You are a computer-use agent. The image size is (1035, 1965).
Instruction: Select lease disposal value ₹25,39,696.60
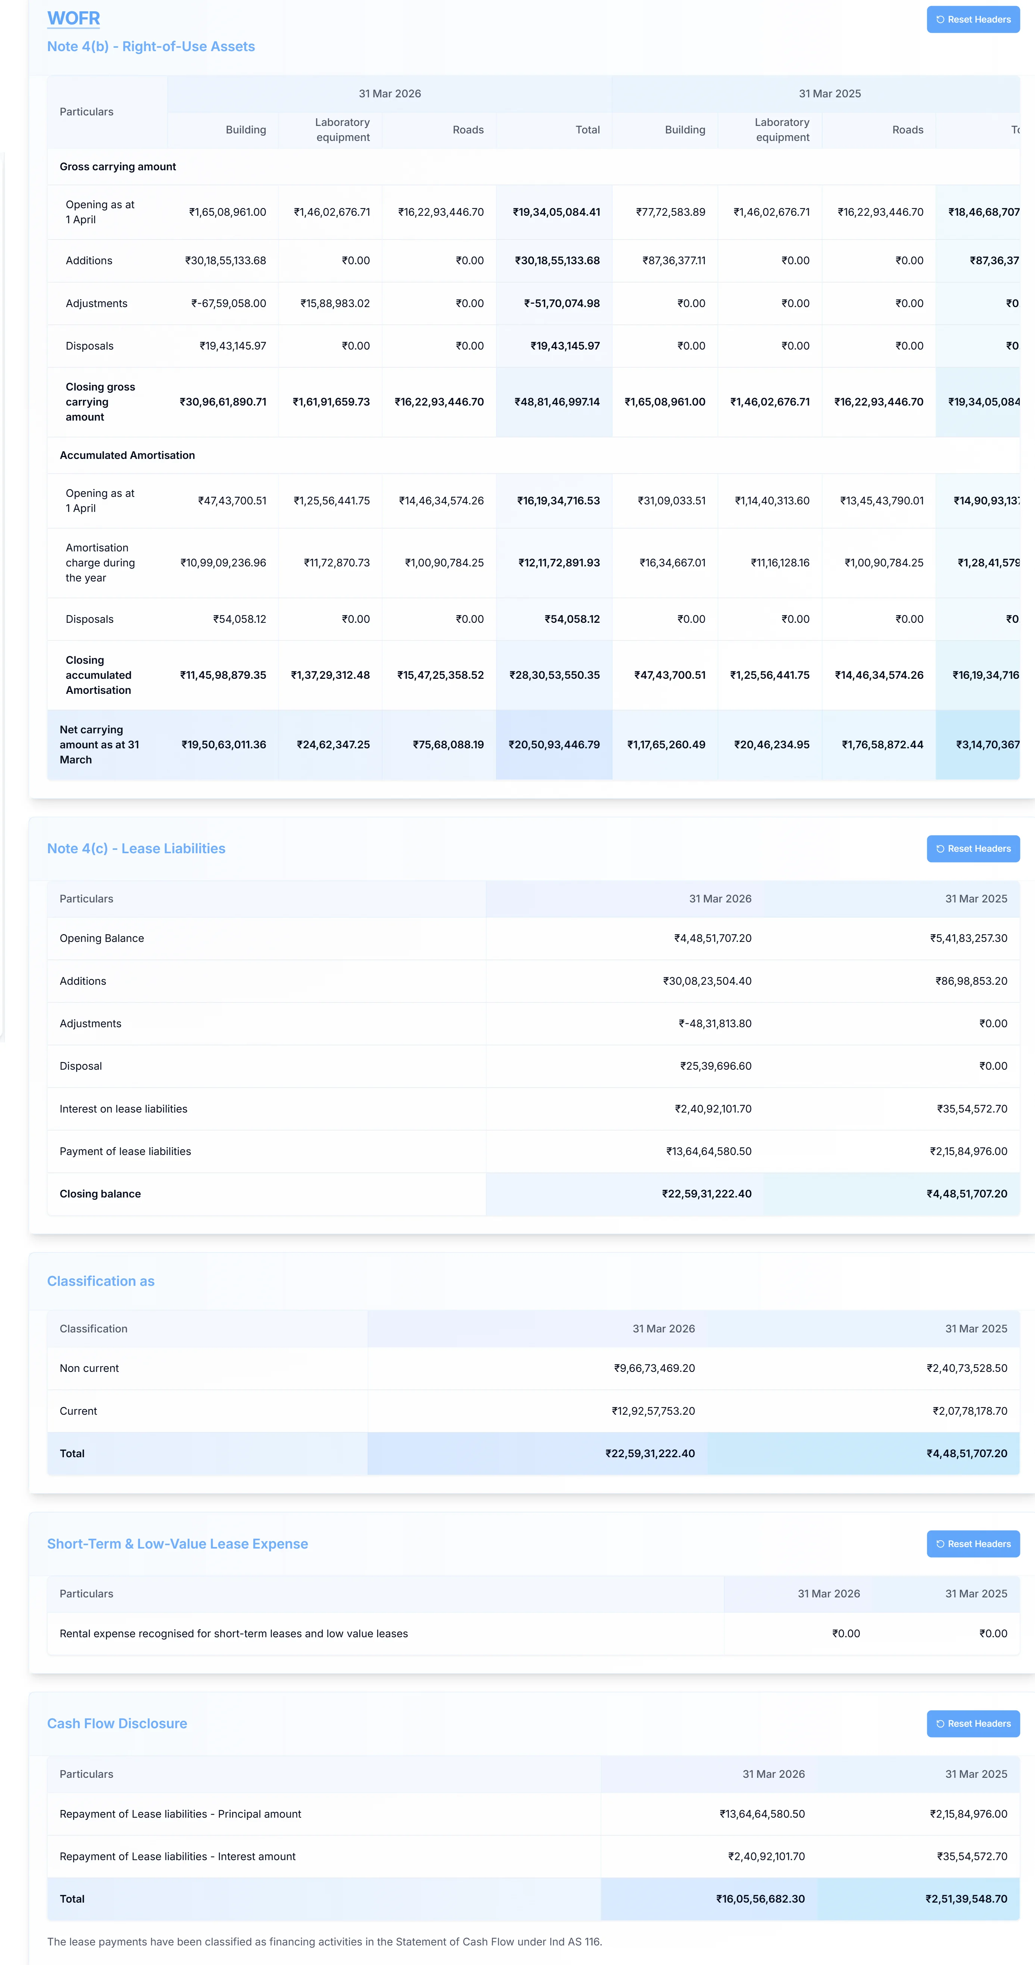(x=716, y=1066)
